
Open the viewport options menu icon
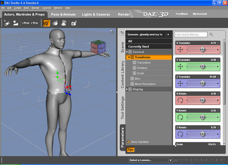[112, 31]
